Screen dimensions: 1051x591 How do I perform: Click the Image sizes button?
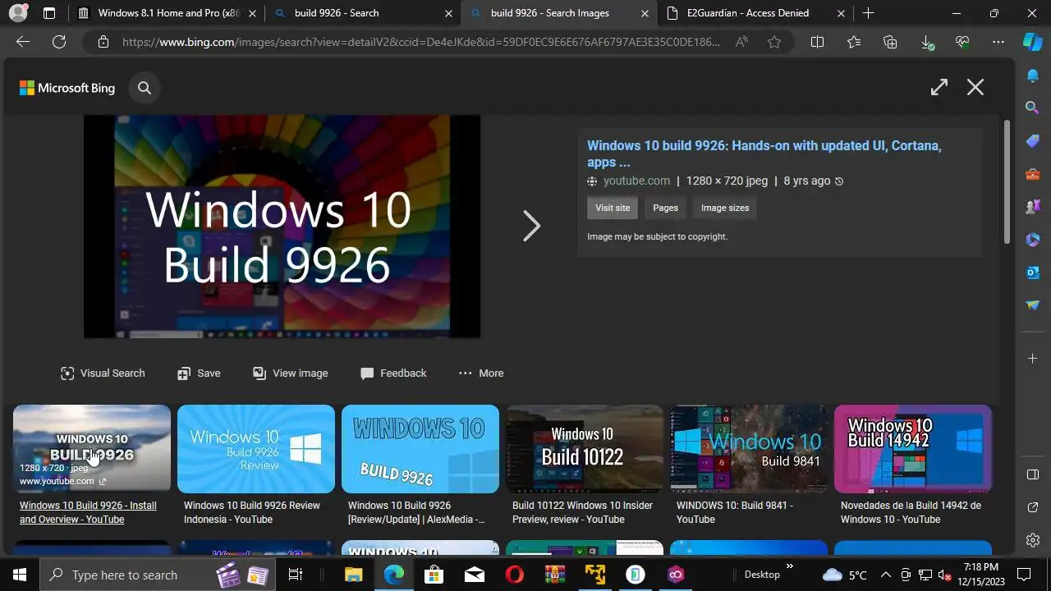coord(725,208)
